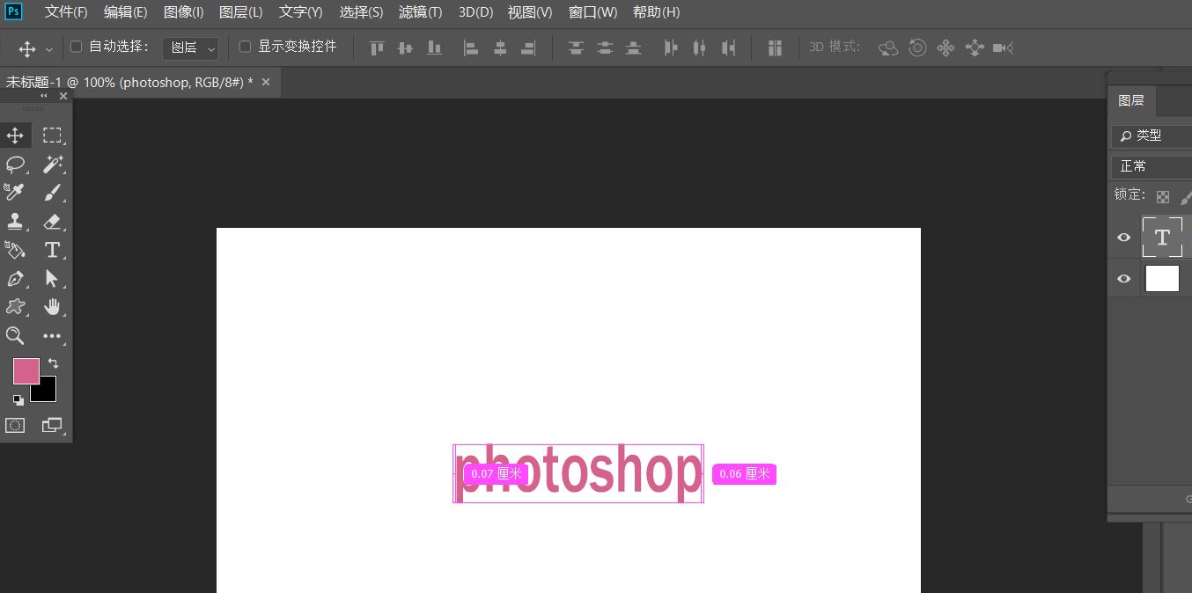This screenshot has width=1192, height=593.
Task: Toggle Quick Mask mode
Action: pyautogui.click(x=15, y=425)
